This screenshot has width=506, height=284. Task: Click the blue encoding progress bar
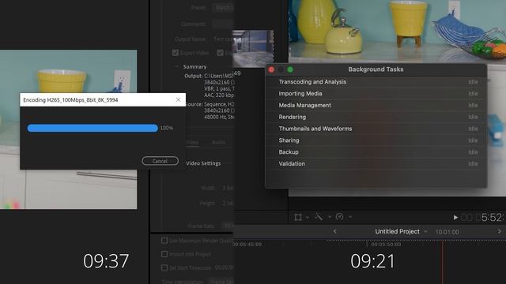coord(93,128)
